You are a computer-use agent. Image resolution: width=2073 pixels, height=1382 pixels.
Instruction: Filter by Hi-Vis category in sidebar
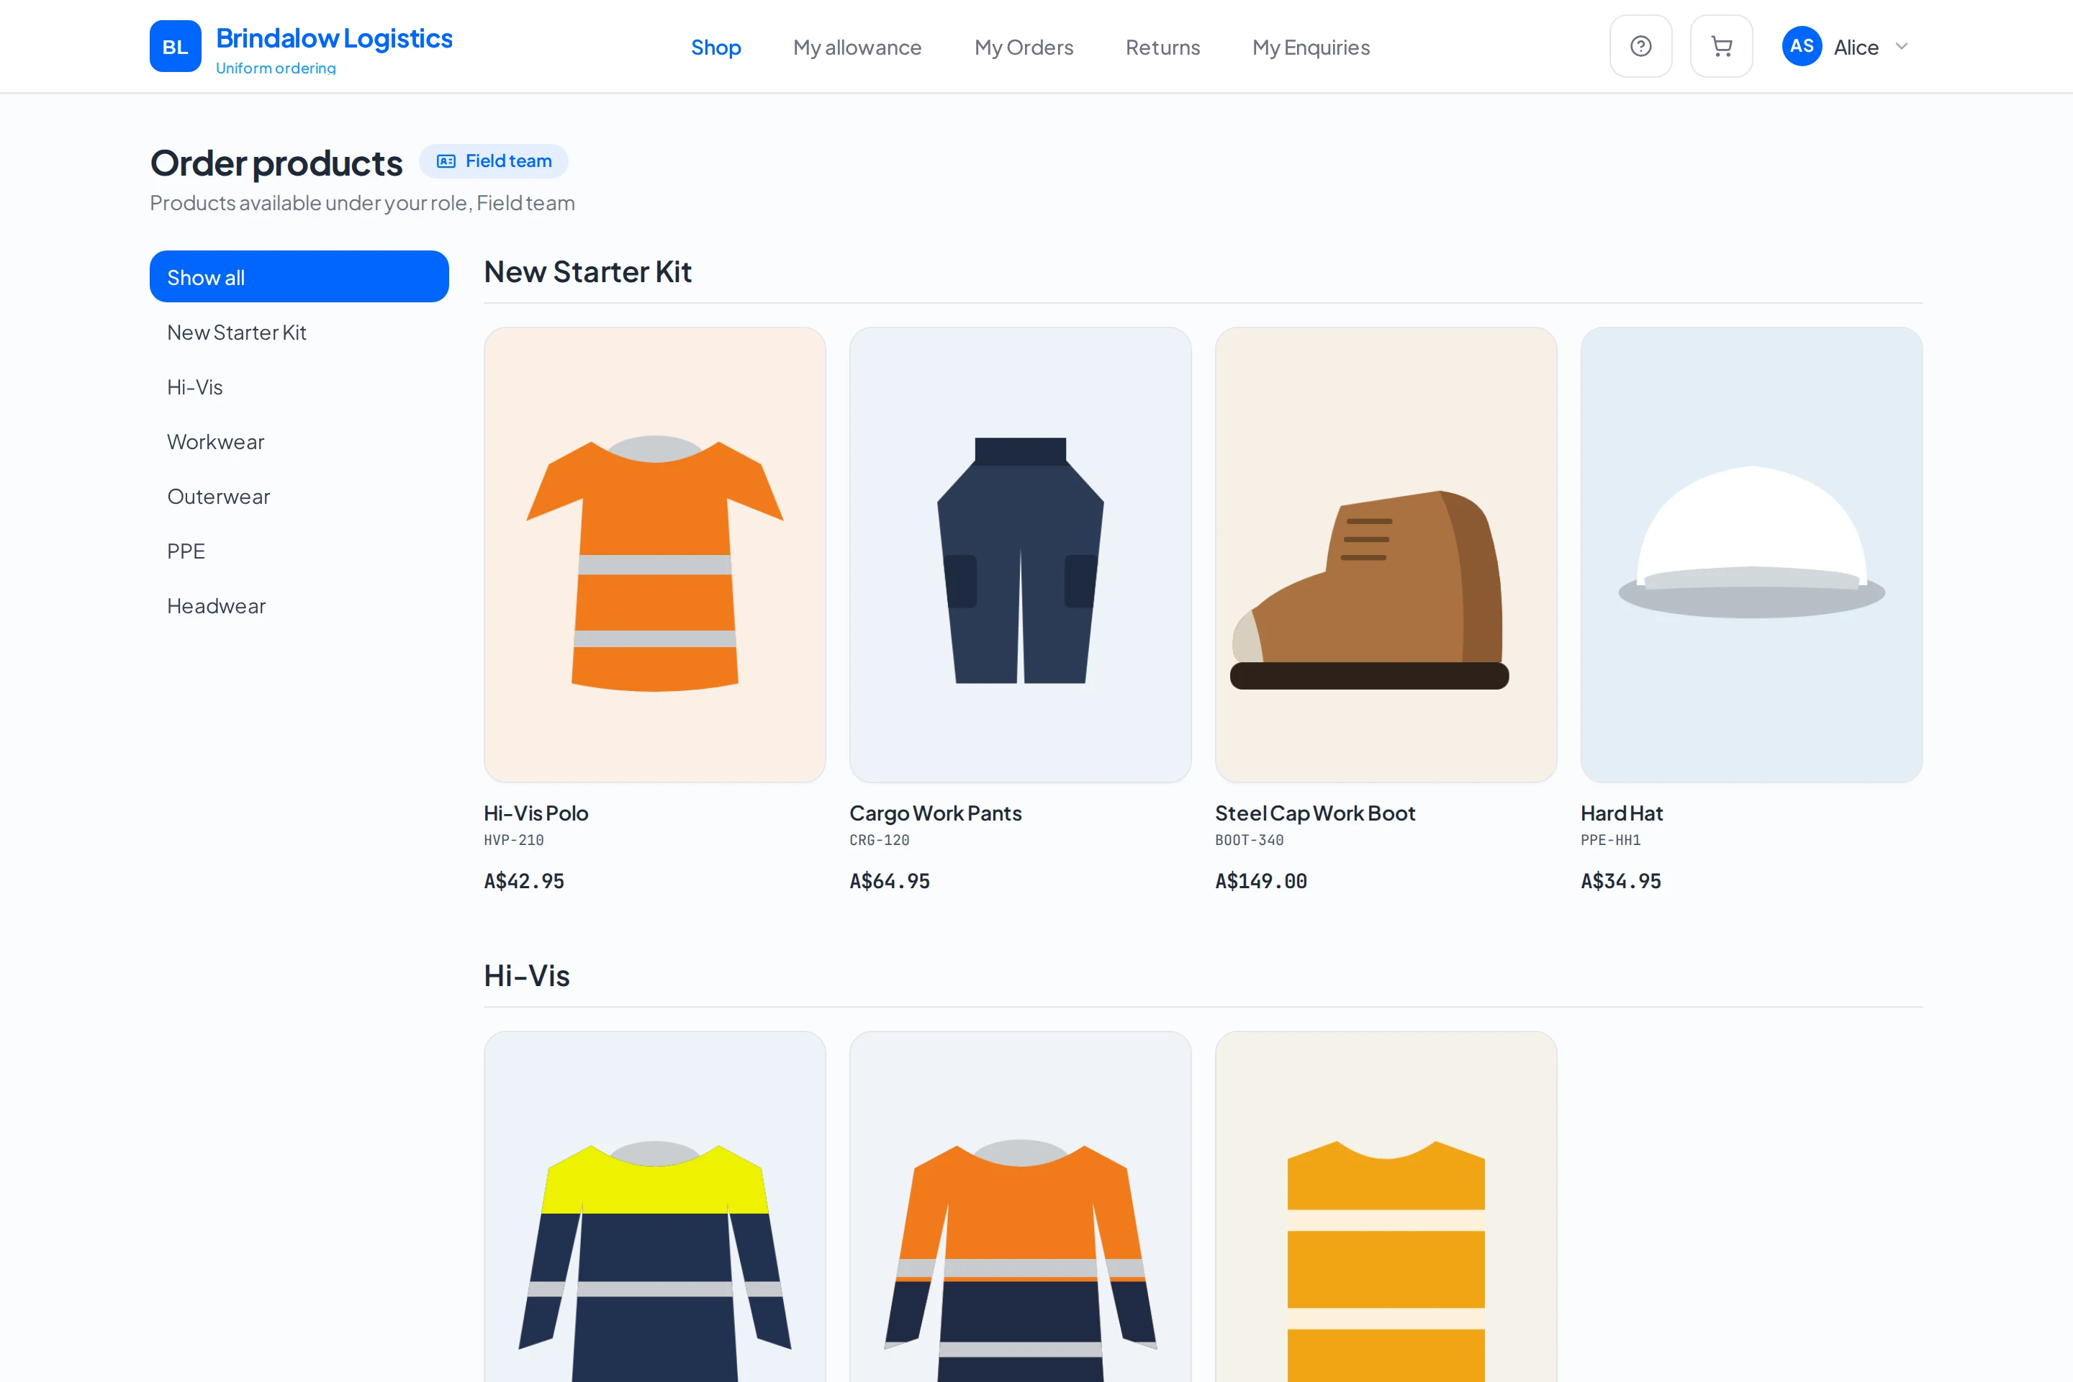[x=299, y=387]
